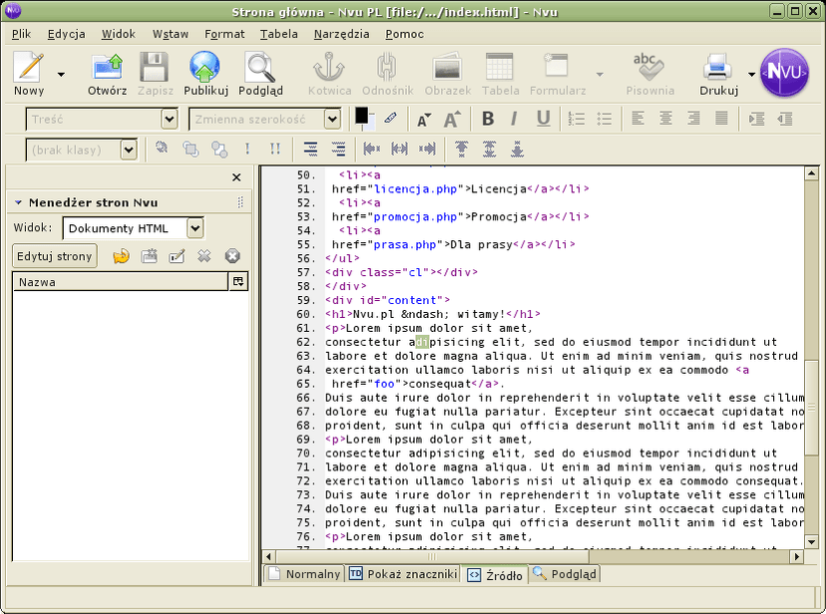Justify the text alignment
This screenshot has width=826, height=614.
point(721,119)
